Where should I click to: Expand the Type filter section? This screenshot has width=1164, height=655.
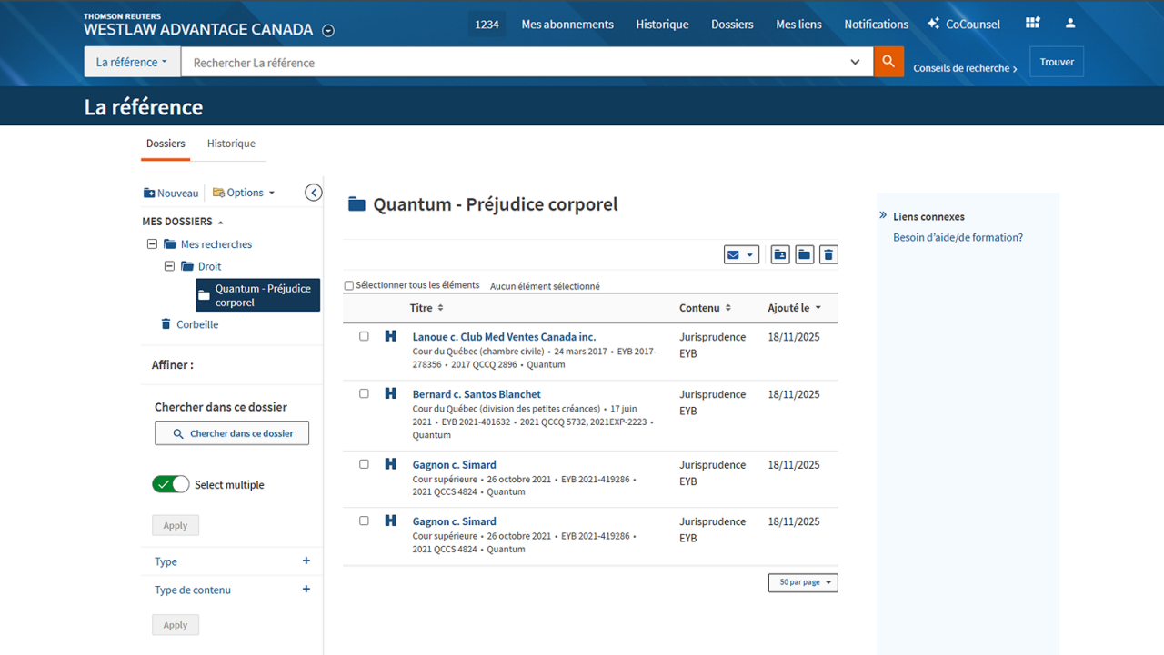click(306, 561)
